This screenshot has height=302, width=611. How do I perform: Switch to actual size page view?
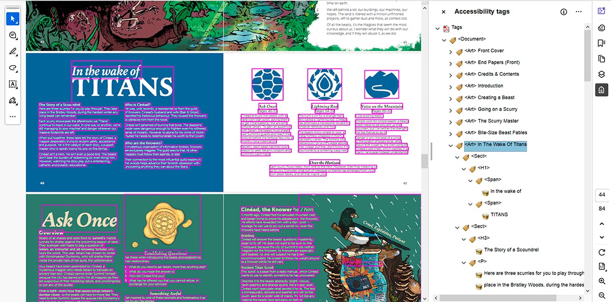tap(601, 266)
